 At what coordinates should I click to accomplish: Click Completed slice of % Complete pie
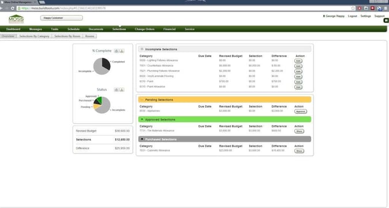106,64
